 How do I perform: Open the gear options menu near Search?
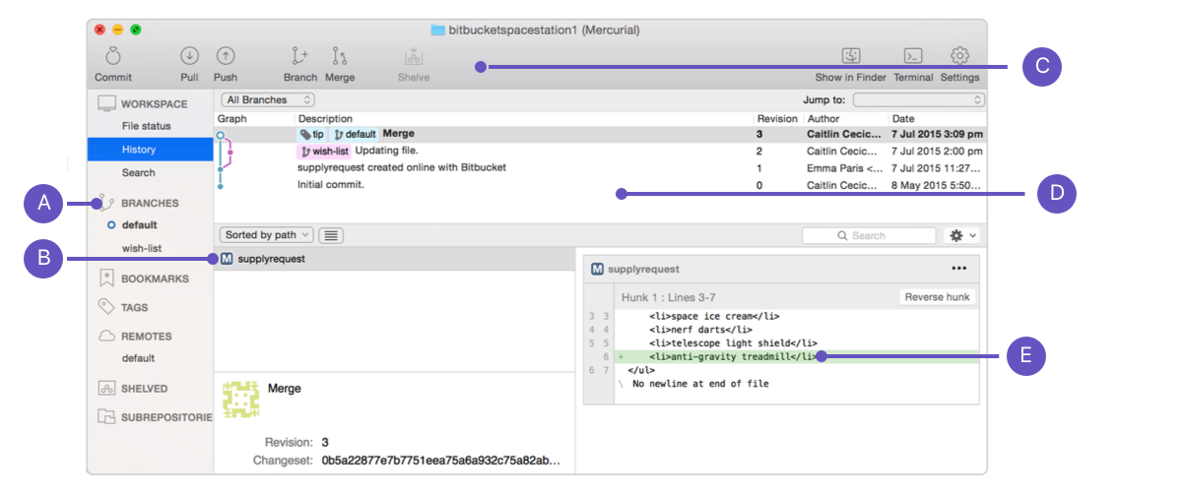coord(961,235)
